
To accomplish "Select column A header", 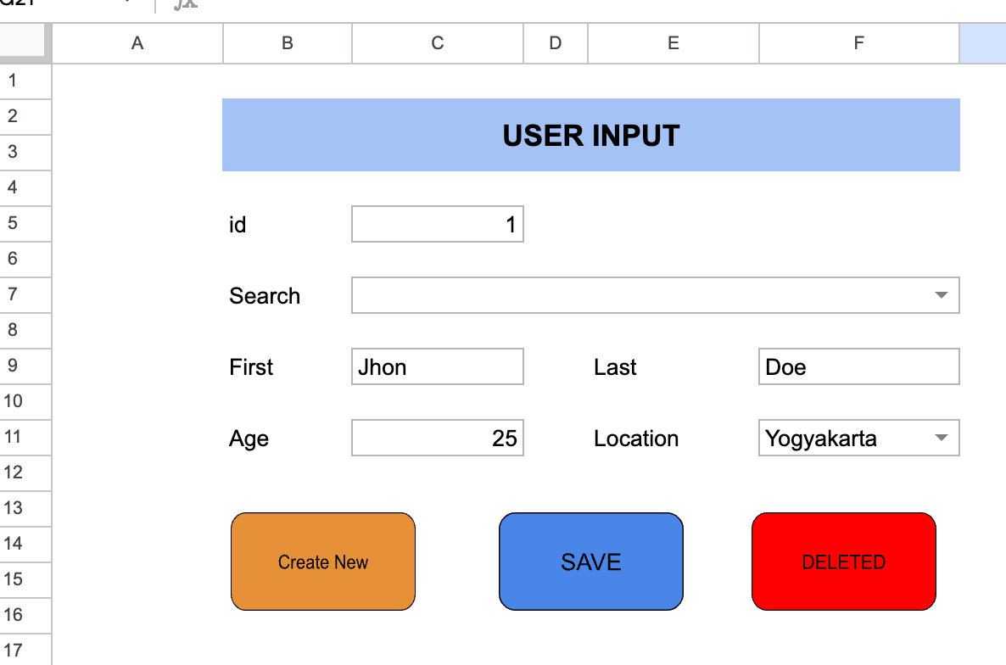I will 137,43.
